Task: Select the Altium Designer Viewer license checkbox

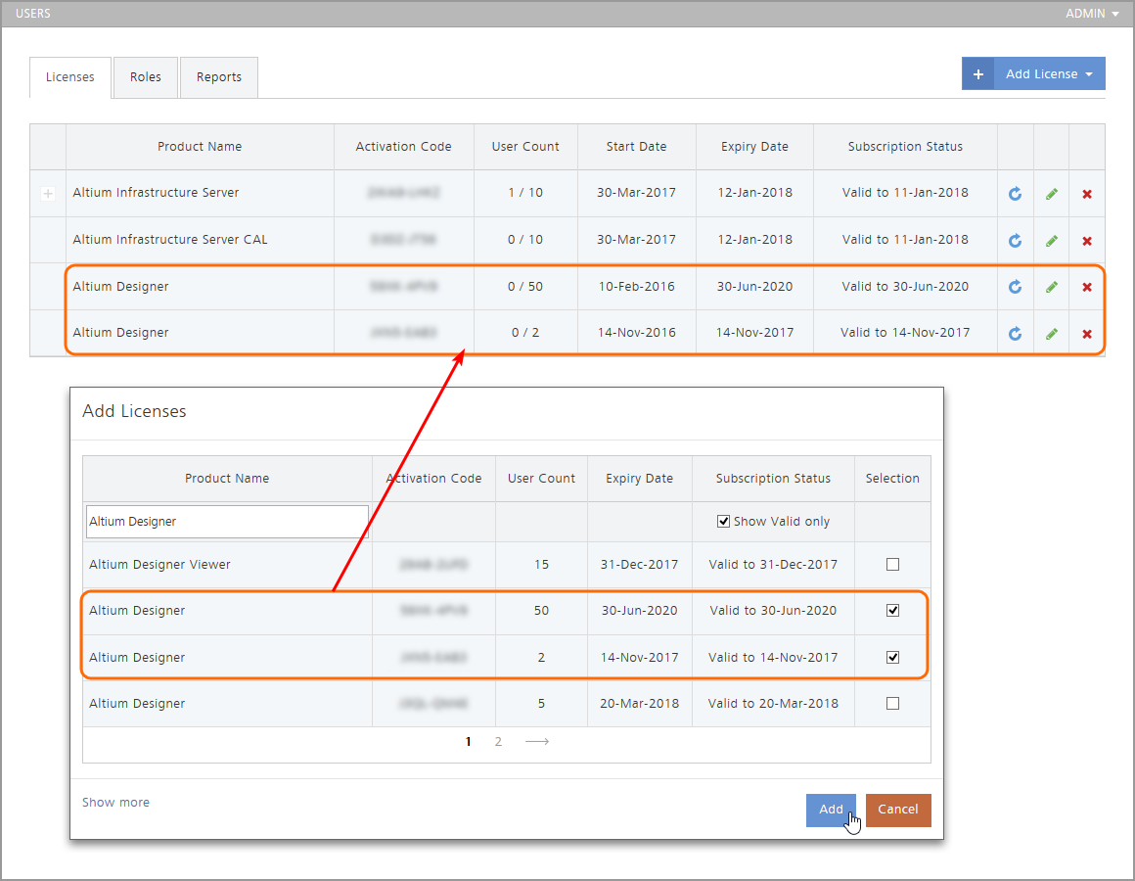Action: (x=892, y=565)
